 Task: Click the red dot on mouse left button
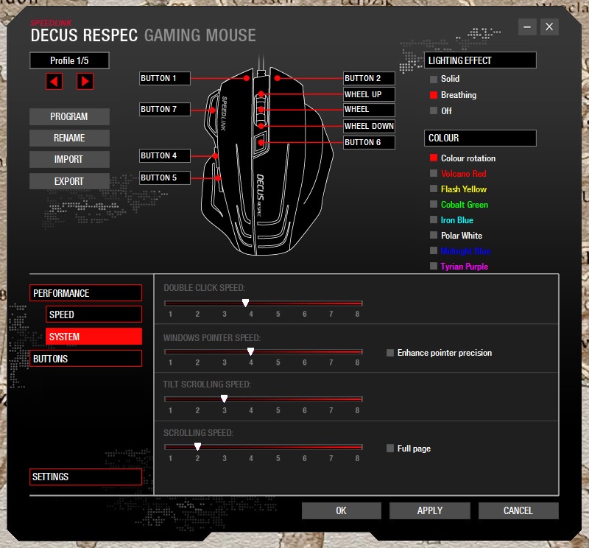pyautogui.click(x=247, y=78)
